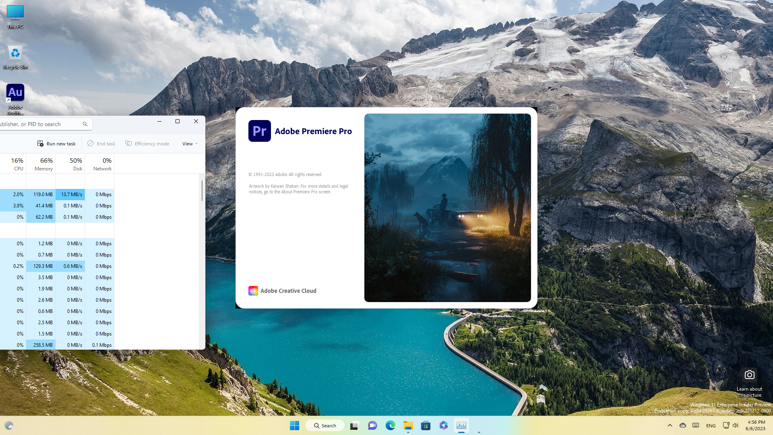This screenshot has height=435, width=773.
Task: Expand the View dropdown in Task Manager
Action: point(190,144)
